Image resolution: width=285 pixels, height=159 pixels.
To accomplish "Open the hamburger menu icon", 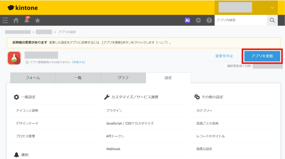I will point(5,20).
